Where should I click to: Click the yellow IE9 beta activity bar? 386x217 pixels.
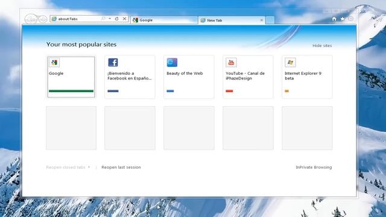coord(287,91)
